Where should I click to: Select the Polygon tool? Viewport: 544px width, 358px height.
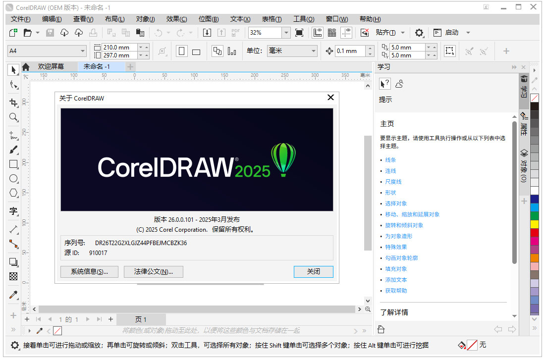pos(13,193)
